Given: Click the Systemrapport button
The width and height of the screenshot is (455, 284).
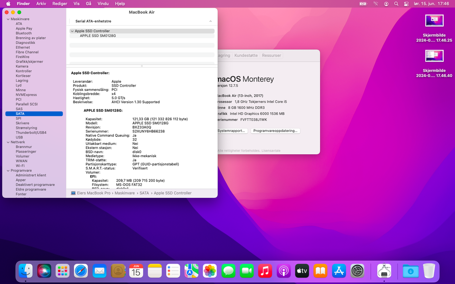Looking at the screenshot, I should pos(231,131).
